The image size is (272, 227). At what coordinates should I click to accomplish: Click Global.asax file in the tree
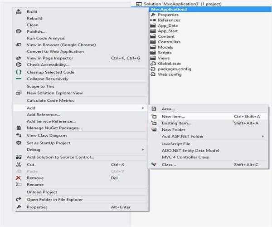point(169,64)
